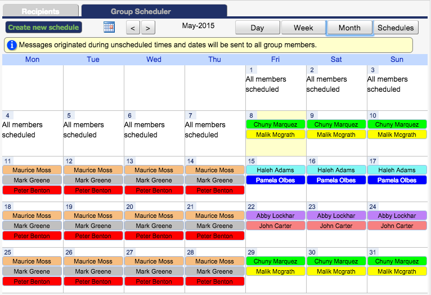Select the Month view button
Image resolution: width=431 pixels, height=295 pixels.
coord(349,28)
